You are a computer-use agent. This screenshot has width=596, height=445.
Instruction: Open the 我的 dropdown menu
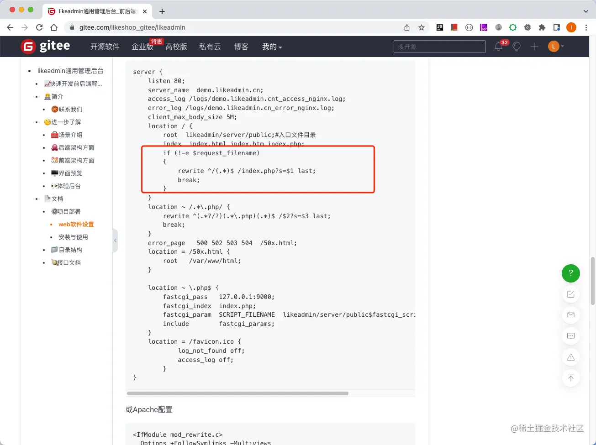(x=272, y=47)
